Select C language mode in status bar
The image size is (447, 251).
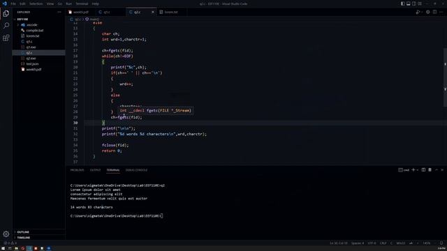pos(391,243)
